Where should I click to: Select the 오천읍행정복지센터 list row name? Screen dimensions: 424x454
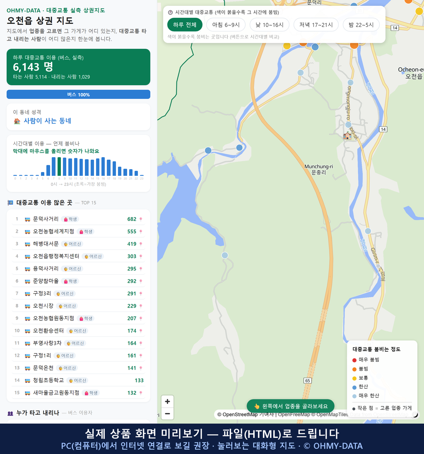tap(56, 256)
